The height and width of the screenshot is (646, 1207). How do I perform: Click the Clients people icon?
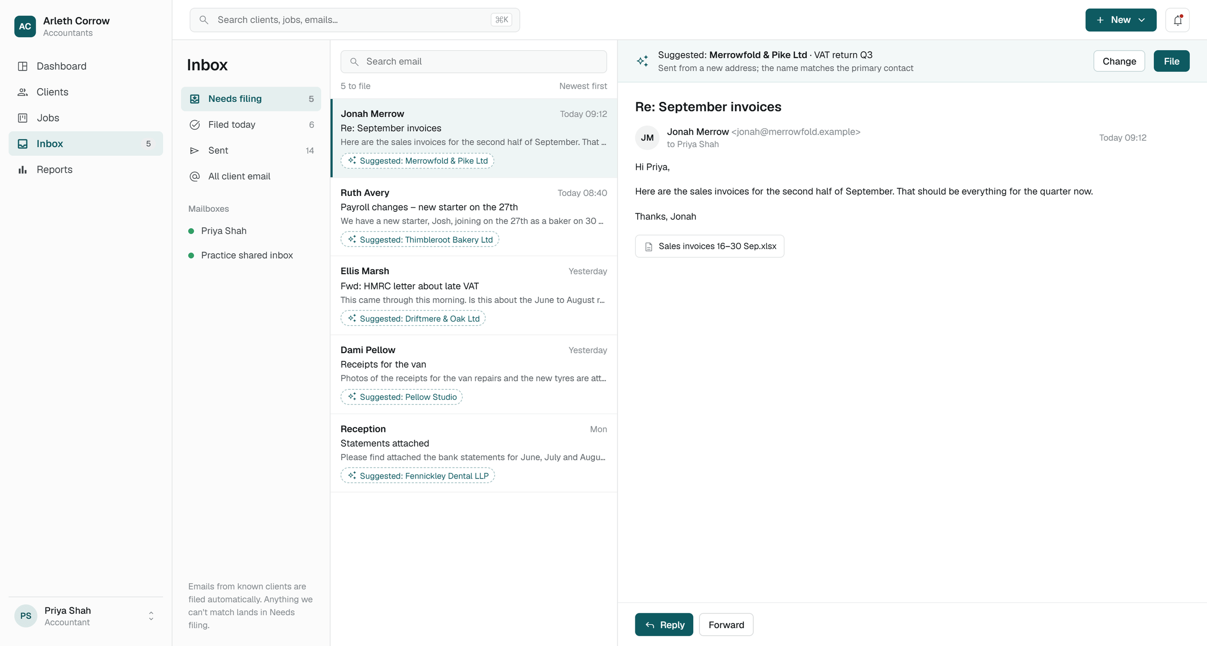[x=23, y=92]
